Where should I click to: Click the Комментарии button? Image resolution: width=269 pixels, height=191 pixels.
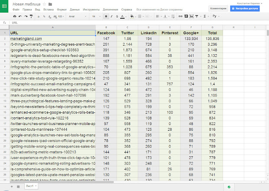pyautogui.click(x=218, y=8)
